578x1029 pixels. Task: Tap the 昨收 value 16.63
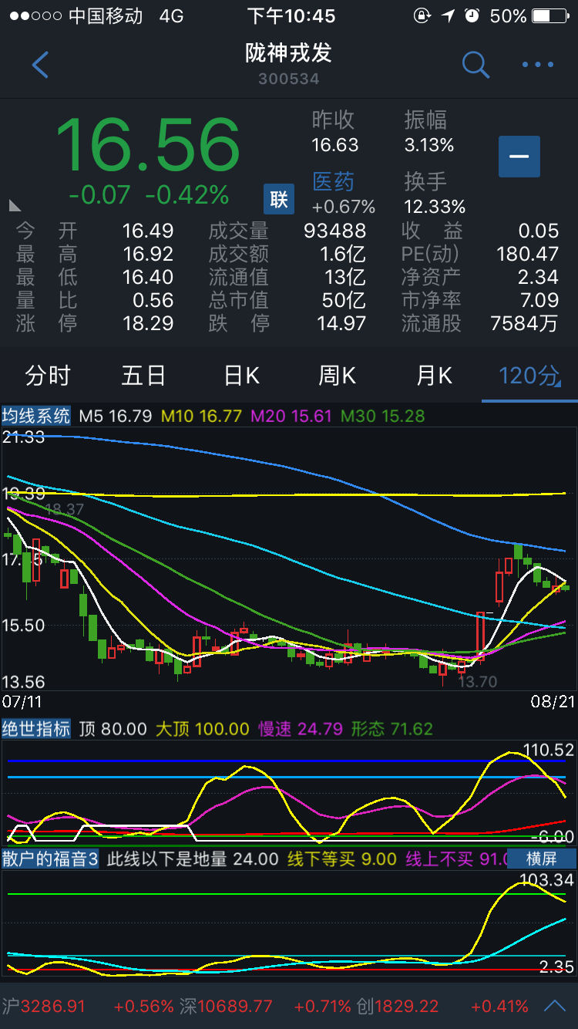[x=335, y=145]
